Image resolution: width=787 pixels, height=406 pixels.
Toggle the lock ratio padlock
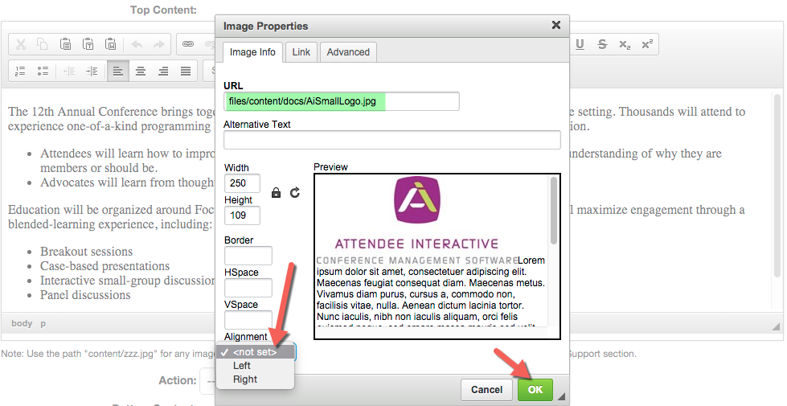coord(277,193)
